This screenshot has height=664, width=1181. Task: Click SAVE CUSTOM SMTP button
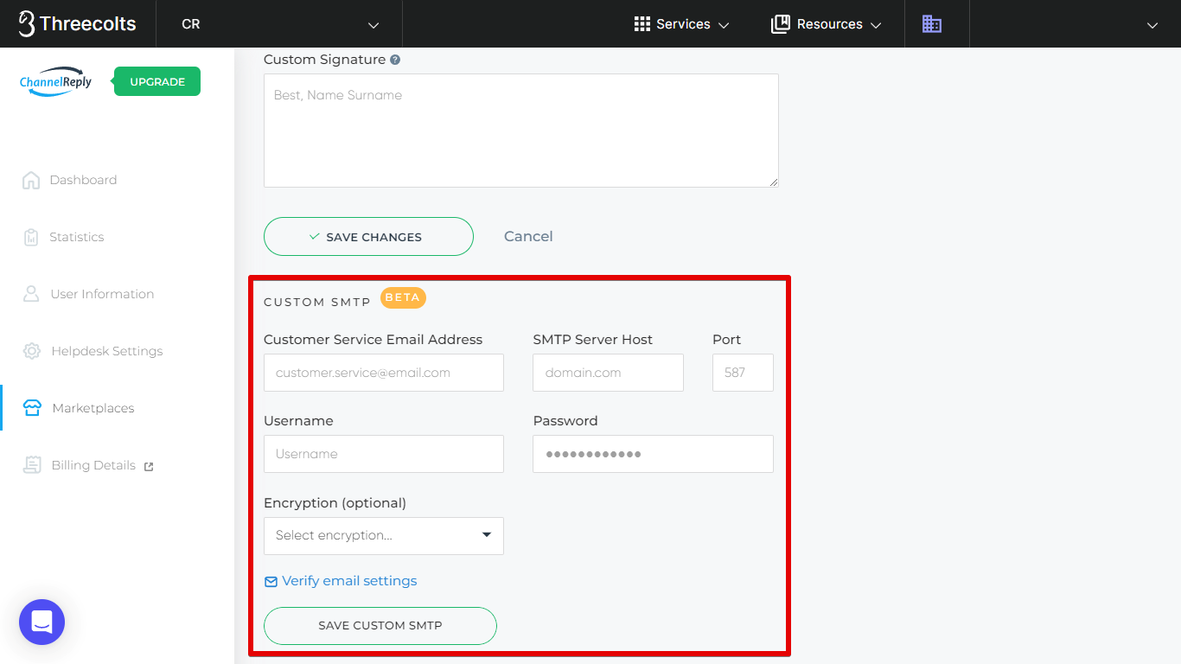(x=380, y=626)
